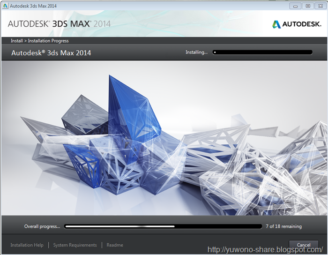Click the 3ds Max splash artwork image

click(164, 138)
